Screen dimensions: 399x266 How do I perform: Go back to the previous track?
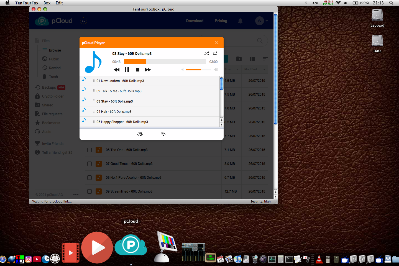click(117, 70)
